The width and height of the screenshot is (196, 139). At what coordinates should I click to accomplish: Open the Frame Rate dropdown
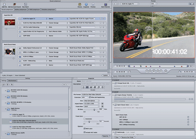click(92, 106)
